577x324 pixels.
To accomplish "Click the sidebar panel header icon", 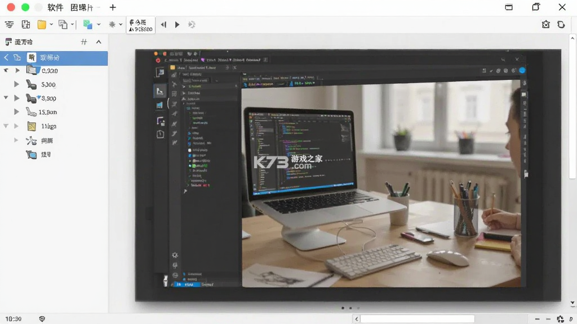I will [8, 42].
